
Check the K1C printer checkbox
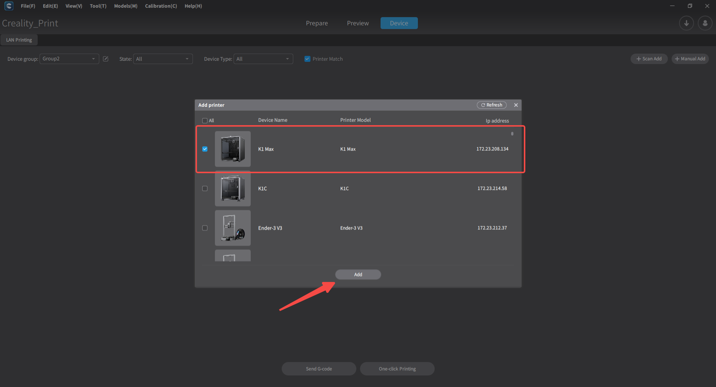(x=205, y=188)
